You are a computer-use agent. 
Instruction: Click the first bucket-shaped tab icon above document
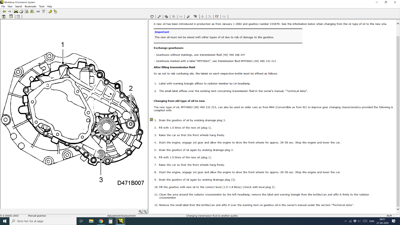(152, 17)
